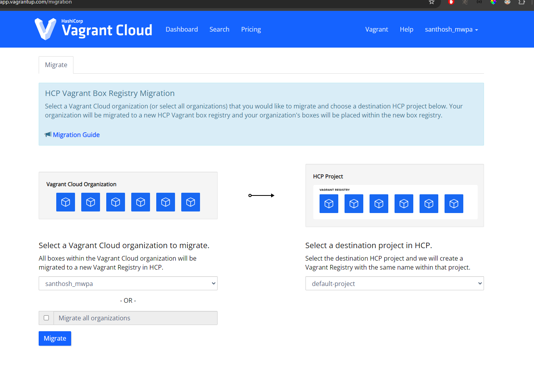Click the Vagrant Cloud V logo
Viewport: 534px width, 373px height.
point(45,29)
